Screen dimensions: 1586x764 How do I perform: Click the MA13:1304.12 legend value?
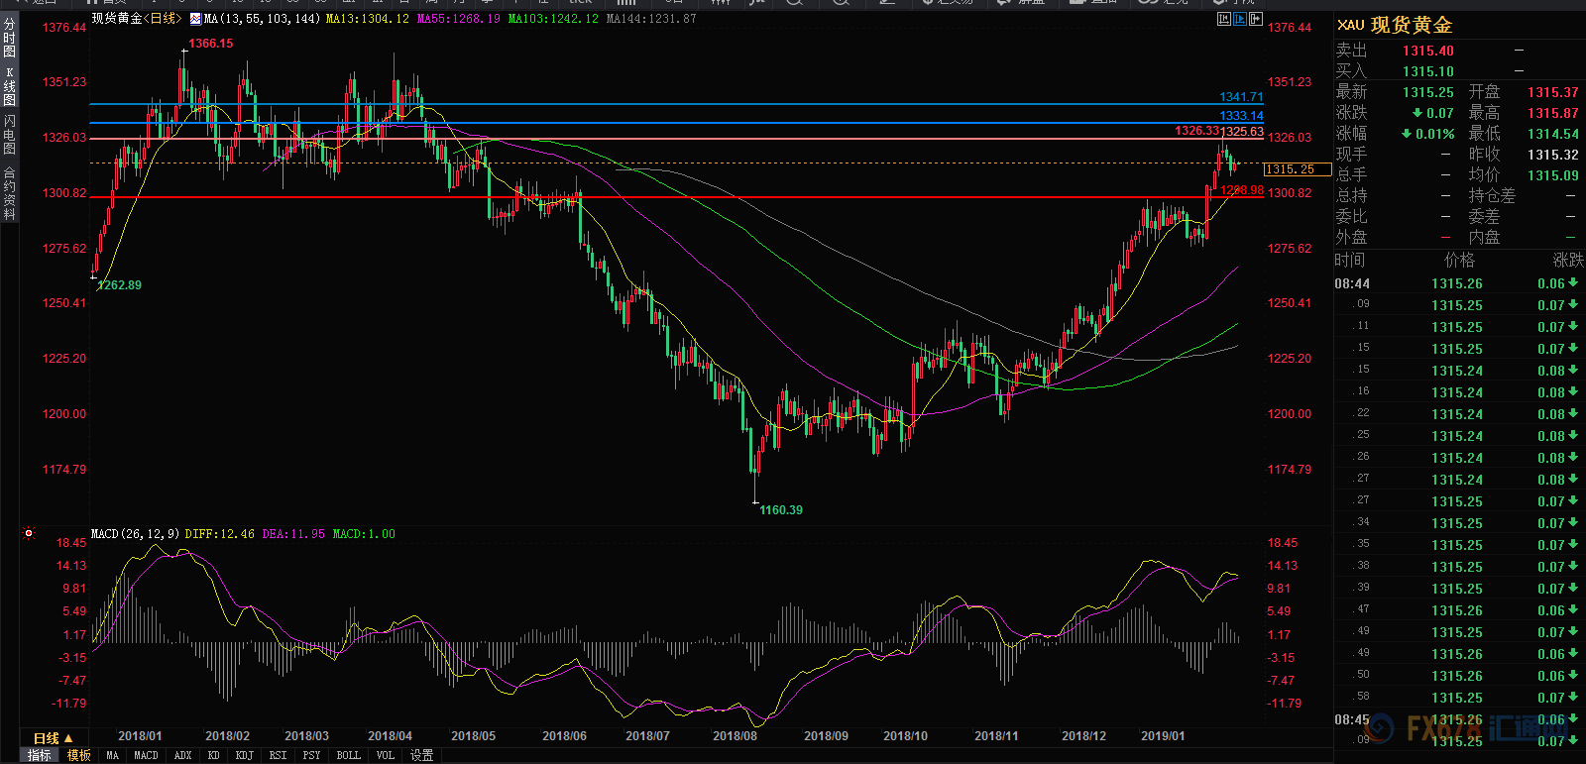point(367,19)
